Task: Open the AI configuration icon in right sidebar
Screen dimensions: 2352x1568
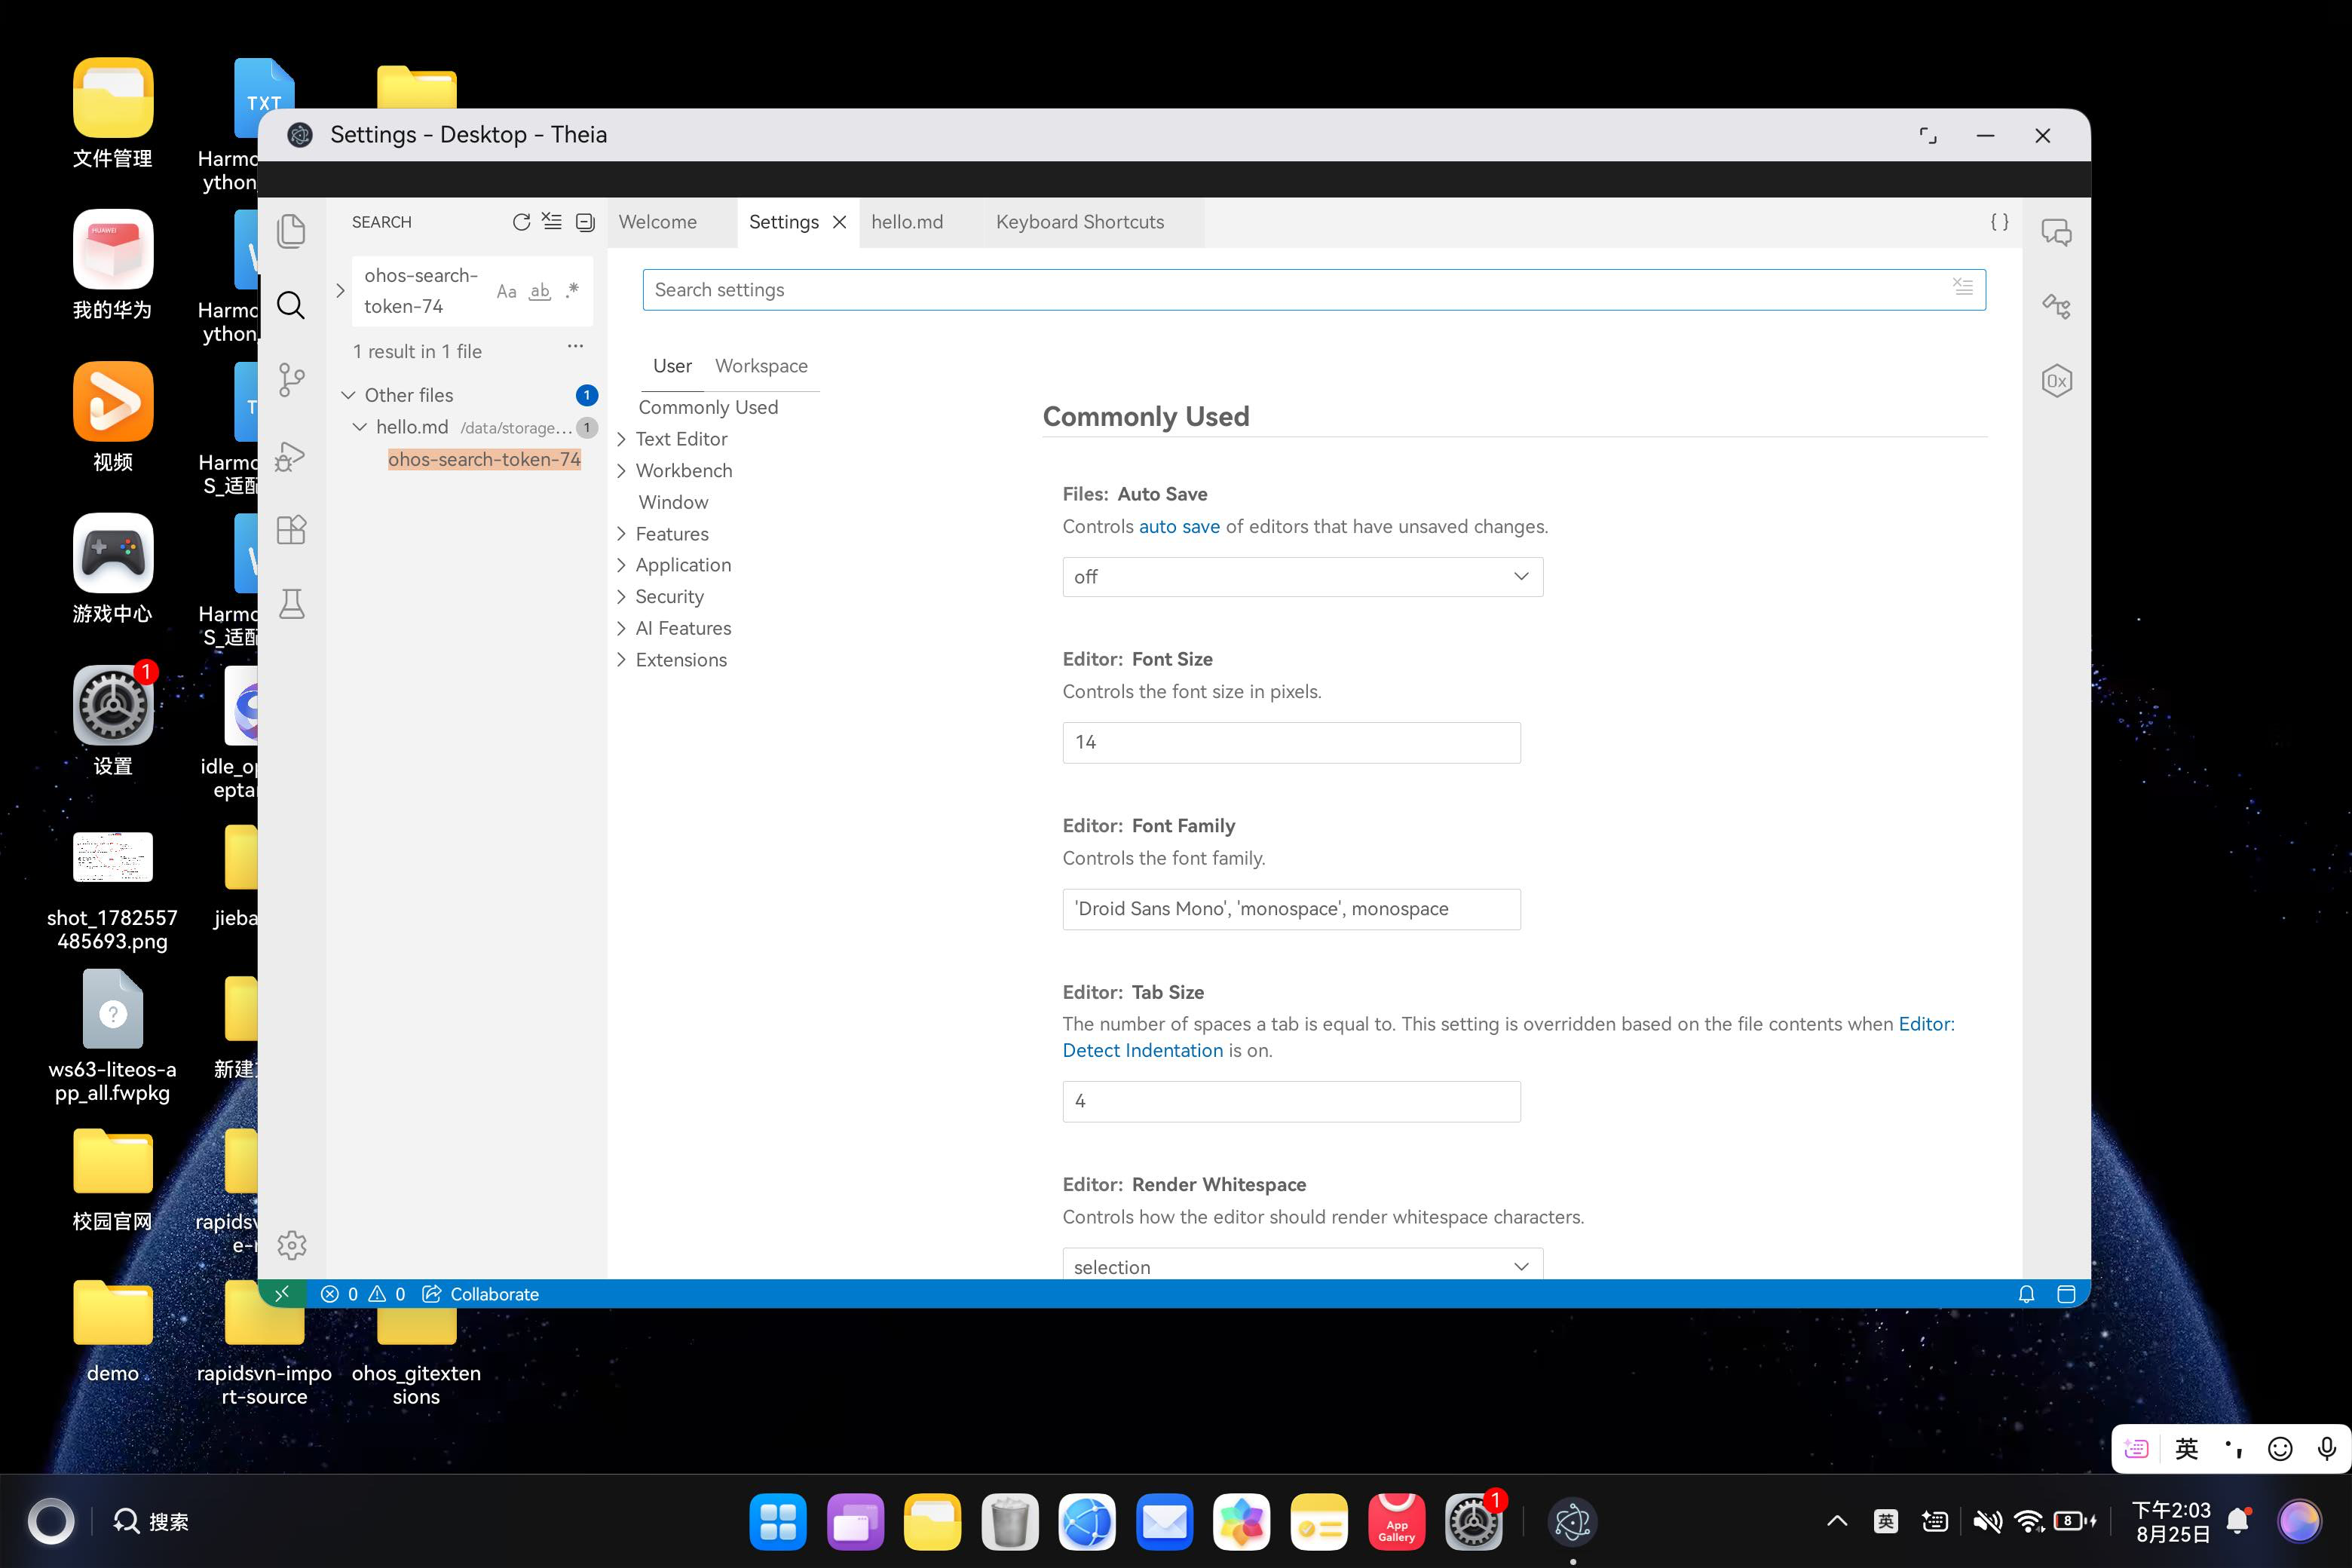Action: (2056, 306)
